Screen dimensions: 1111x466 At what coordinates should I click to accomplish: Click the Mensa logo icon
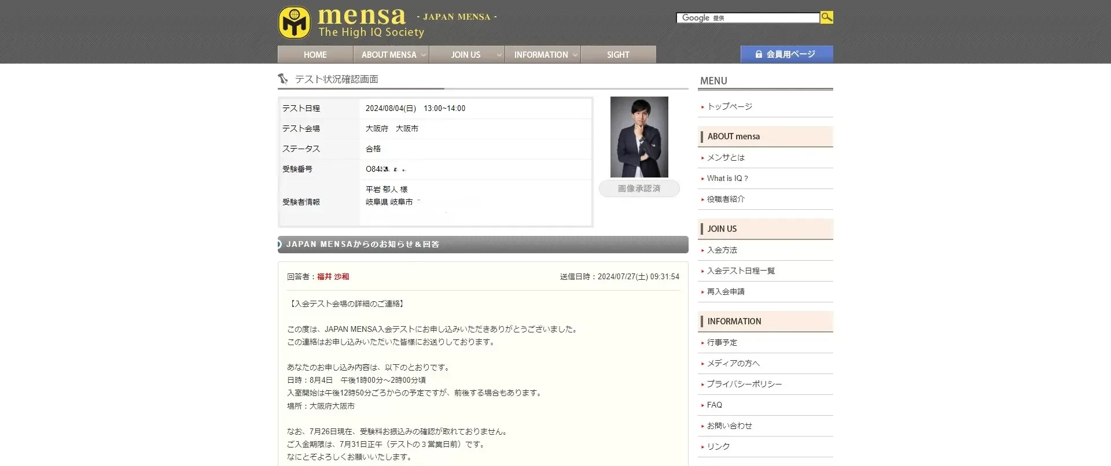(x=294, y=22)
